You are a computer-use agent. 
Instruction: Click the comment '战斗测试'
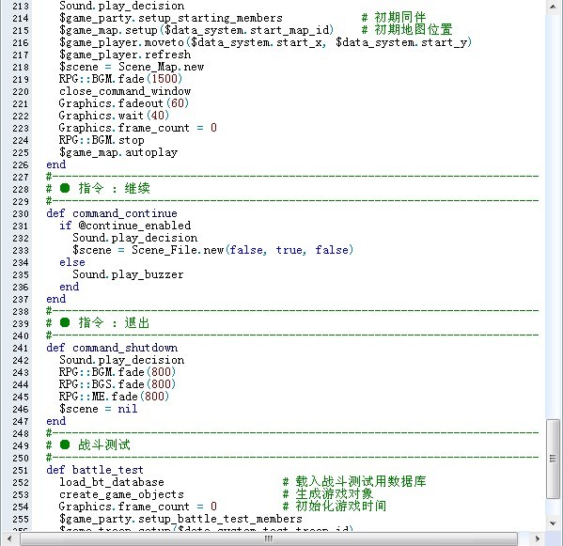(x=104, y=445)
